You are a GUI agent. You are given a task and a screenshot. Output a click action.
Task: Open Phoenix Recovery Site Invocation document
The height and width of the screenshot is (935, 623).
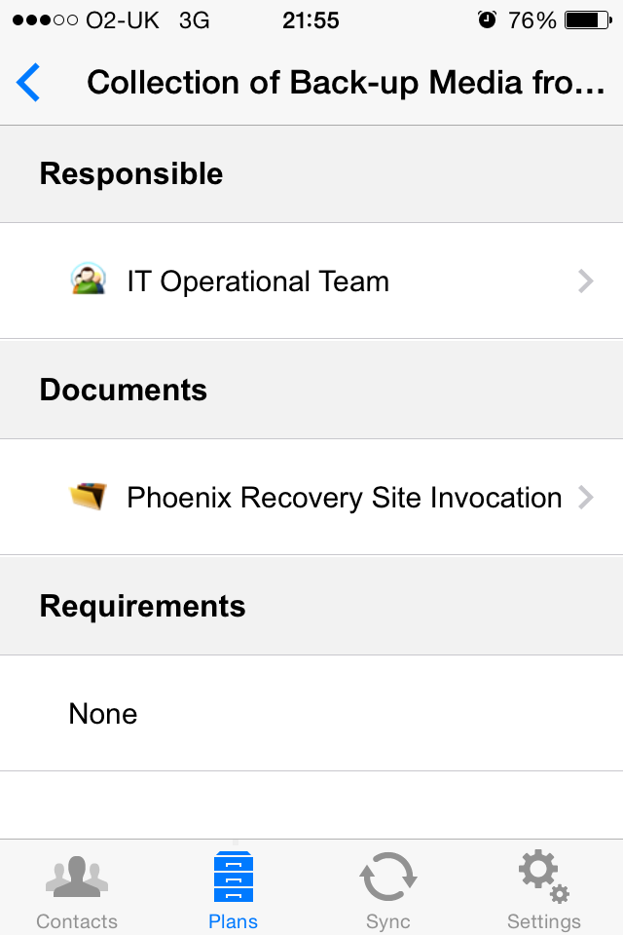pos(311,497)
